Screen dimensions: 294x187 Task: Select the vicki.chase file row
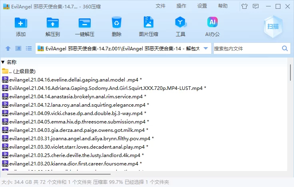(x=144, y=113)
